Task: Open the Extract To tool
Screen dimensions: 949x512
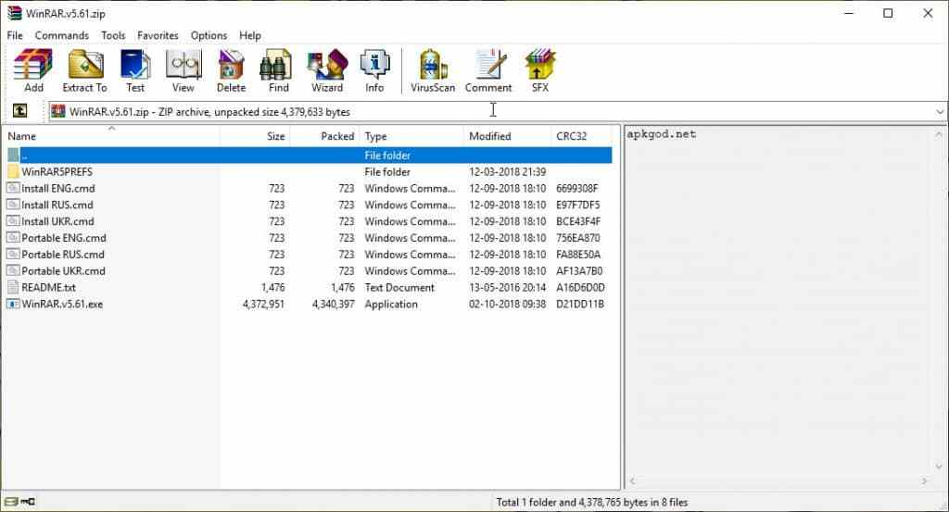Action: tap(84, 70)
